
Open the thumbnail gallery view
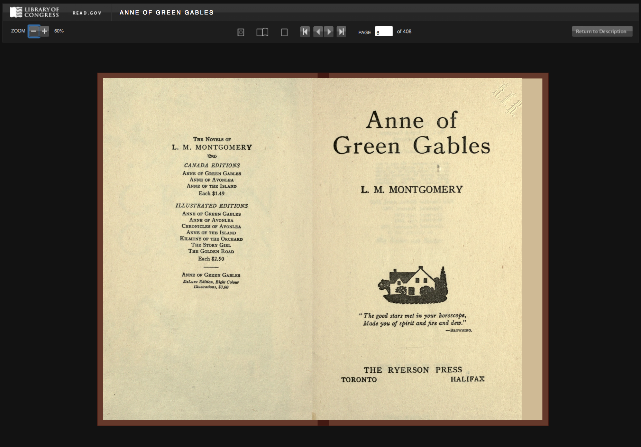(x=241, y=32)
